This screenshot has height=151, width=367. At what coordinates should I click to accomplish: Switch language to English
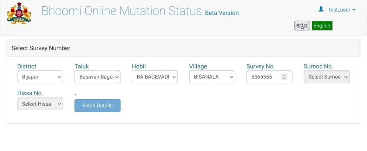point(322,26)
